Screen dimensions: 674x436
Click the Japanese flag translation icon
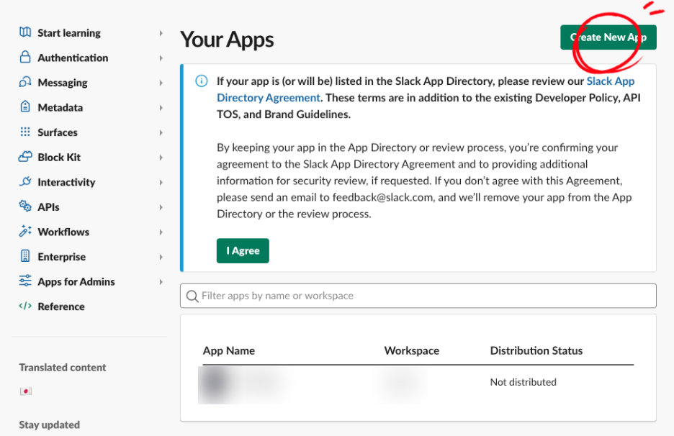26,391
